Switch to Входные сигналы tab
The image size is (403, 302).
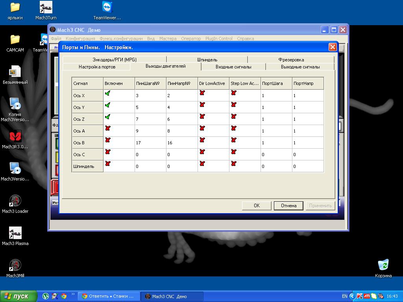[x=233, y=67]
